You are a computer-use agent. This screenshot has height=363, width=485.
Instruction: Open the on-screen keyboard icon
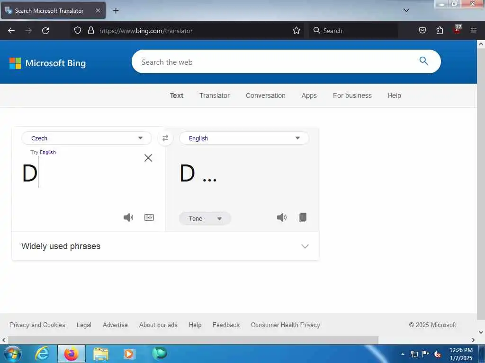coord(149,217)
